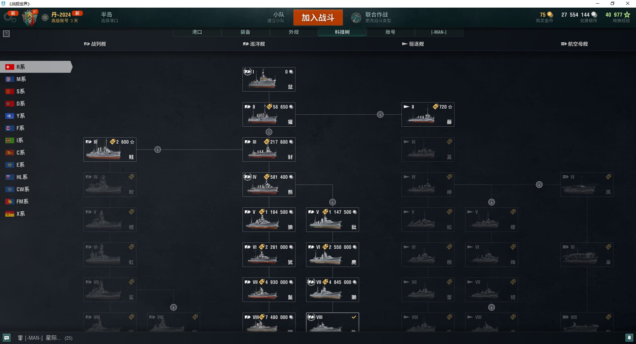Click the battle type icon beside 联合作战
The width and height of the screenshot is (636, 344).
click(356, 18)
